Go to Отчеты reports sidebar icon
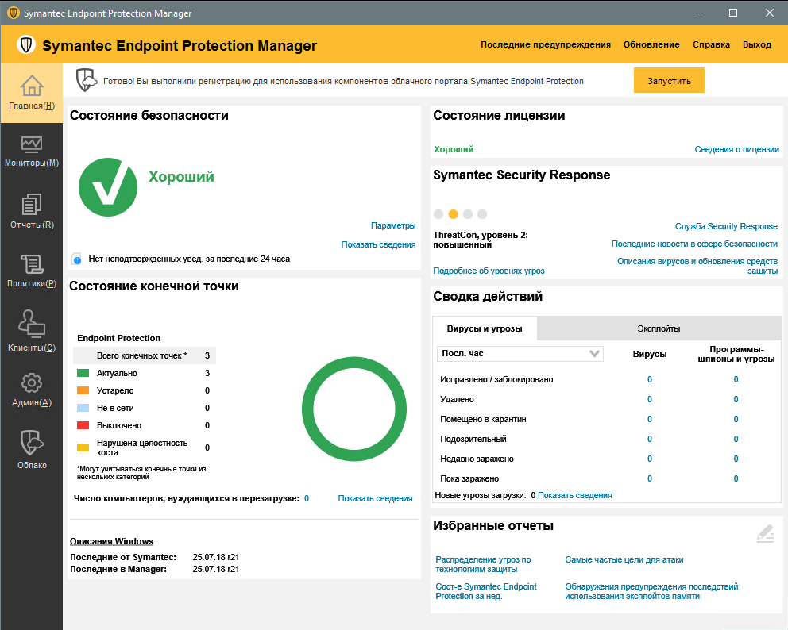Image resolution: width=788 pixels, height=630 pixels. click(x=31, y=205)
